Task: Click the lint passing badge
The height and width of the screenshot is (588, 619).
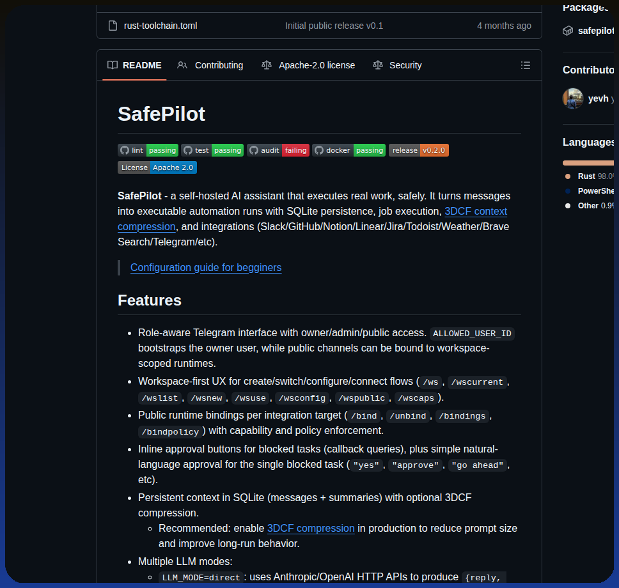Action: pyautogui.click(x=148, y=150)
